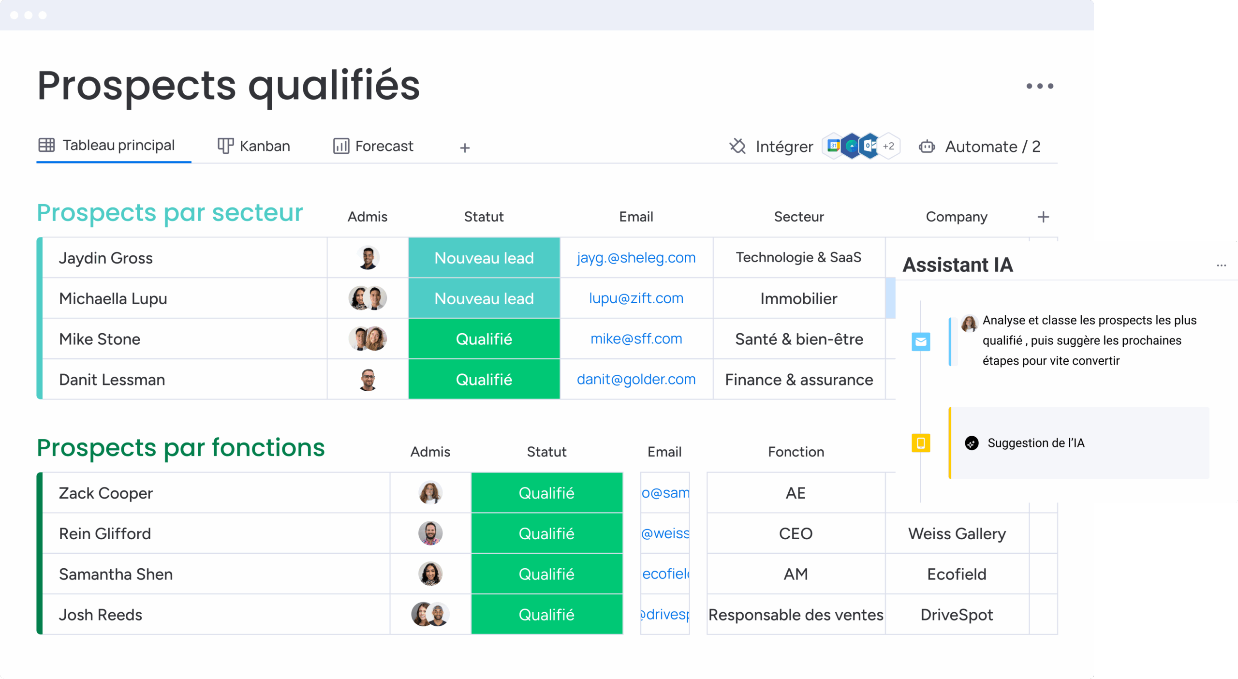This screenshot has width=1238, height=679.
Task: Change Michaella Lupu's Nouveau lead status
Action: pyautogui.click(x=484, y=298)
